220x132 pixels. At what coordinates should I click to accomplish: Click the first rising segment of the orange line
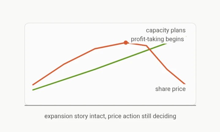(x=48, y=74)
